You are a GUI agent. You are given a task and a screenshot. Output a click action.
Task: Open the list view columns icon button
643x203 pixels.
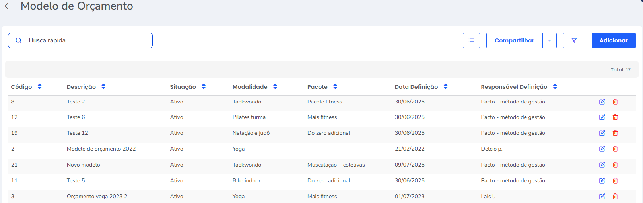click(x=471, y=40)
